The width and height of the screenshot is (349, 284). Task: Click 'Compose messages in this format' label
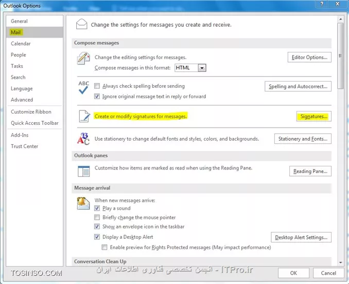[133, 68]
